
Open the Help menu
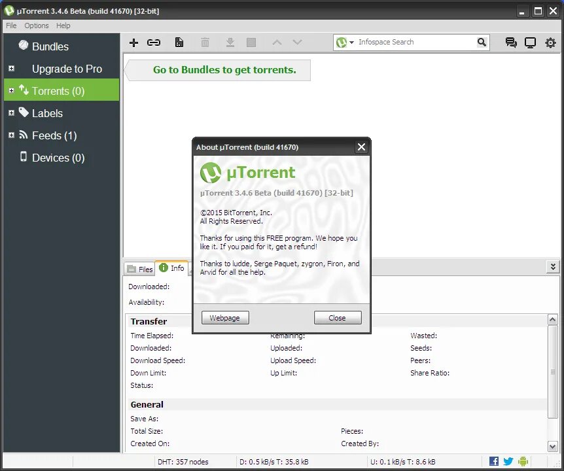[x=63, y=26]
